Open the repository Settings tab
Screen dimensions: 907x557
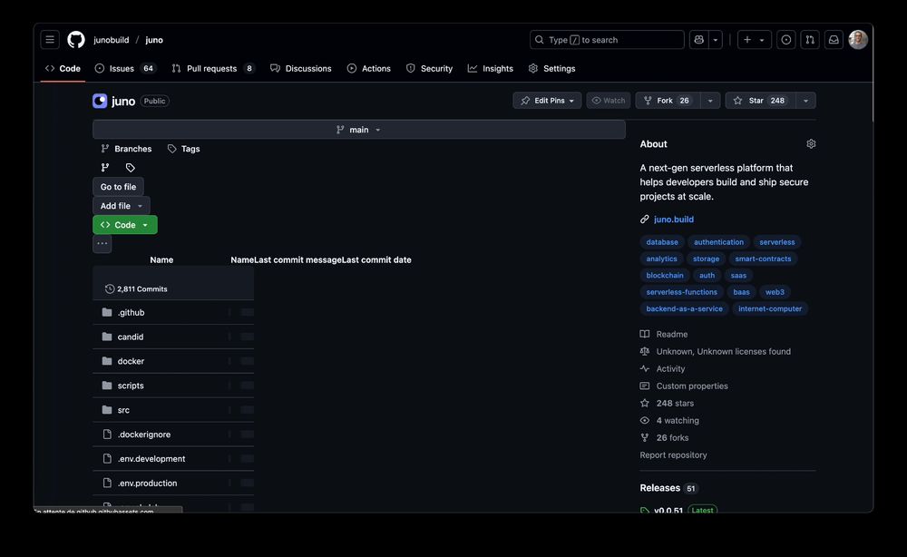(551, 68)
